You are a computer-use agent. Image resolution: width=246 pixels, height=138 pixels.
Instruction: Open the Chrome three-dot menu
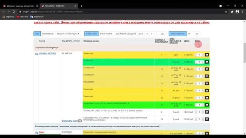point(243,11)
